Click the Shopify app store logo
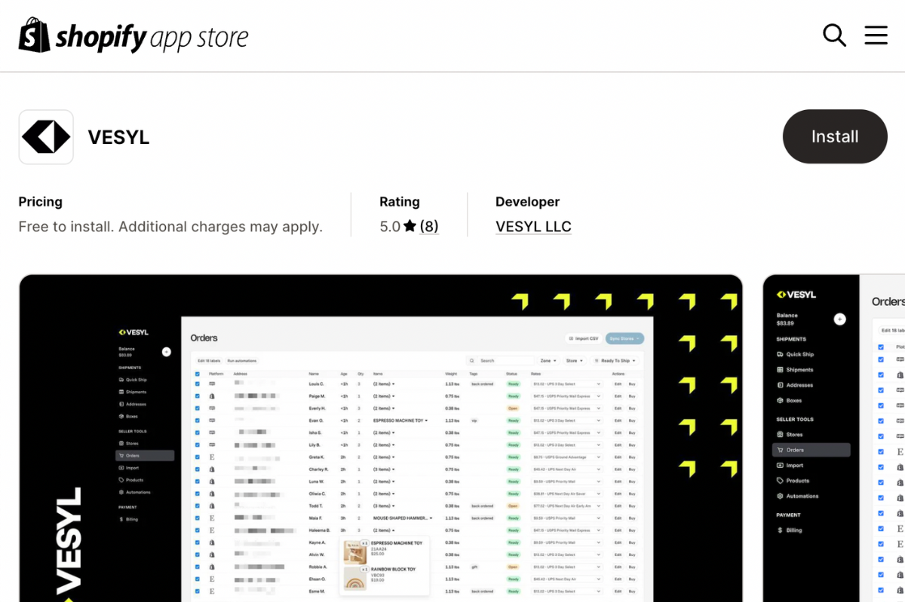Viewport: 905px width, 602px height. point(133,35)
